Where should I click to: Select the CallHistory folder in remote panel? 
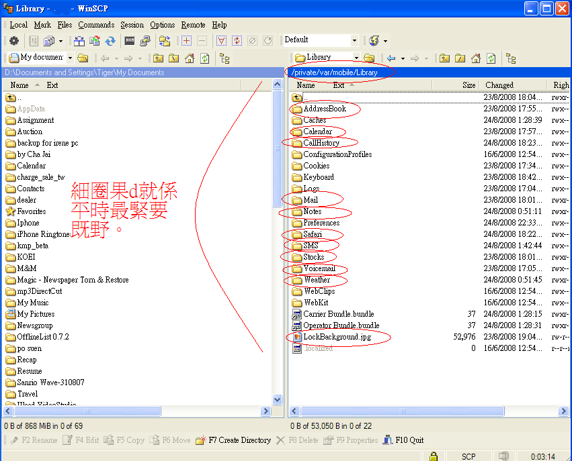(321, 143)
